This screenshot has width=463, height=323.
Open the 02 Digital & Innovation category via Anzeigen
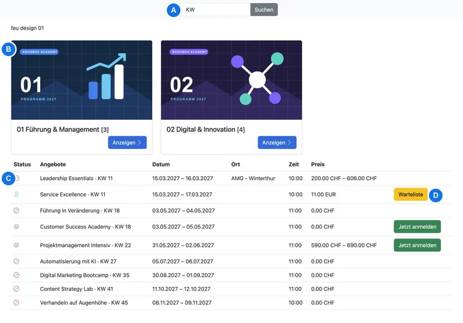[x=277, y=142]
